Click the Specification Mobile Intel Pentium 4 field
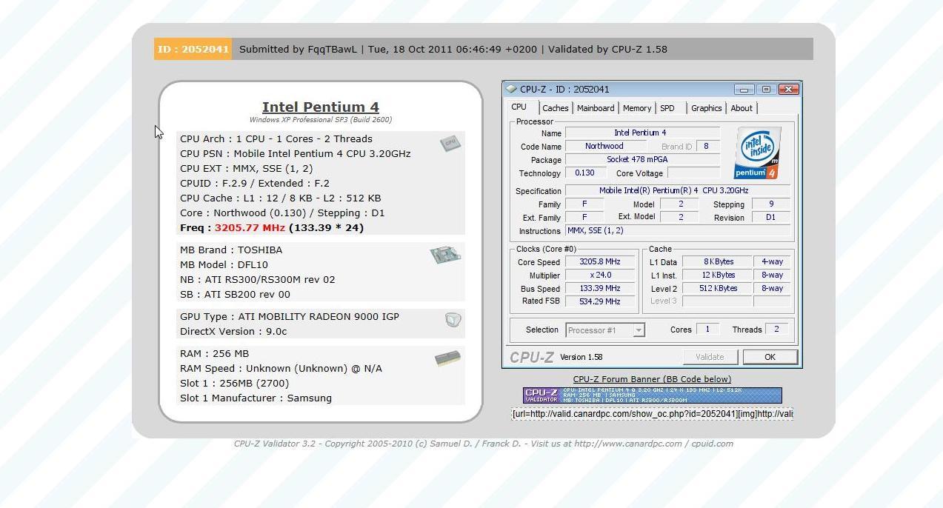The image size is (943, 508). pos(678,190)
